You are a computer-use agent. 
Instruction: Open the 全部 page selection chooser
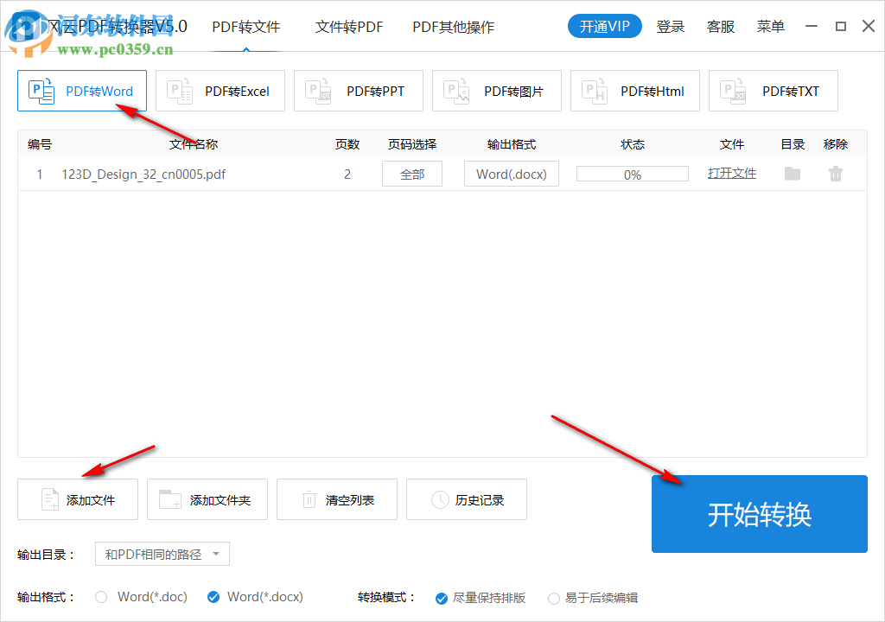(412, 173)
